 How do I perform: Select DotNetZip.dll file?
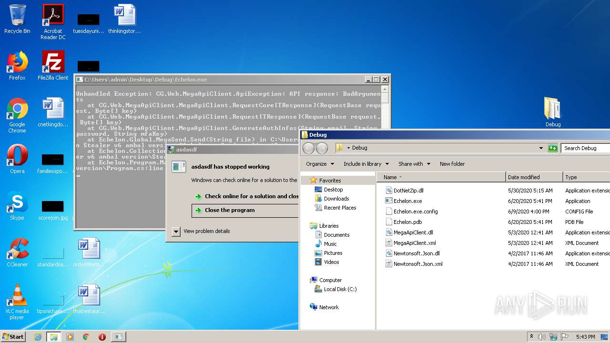click(x=408, y=191)
